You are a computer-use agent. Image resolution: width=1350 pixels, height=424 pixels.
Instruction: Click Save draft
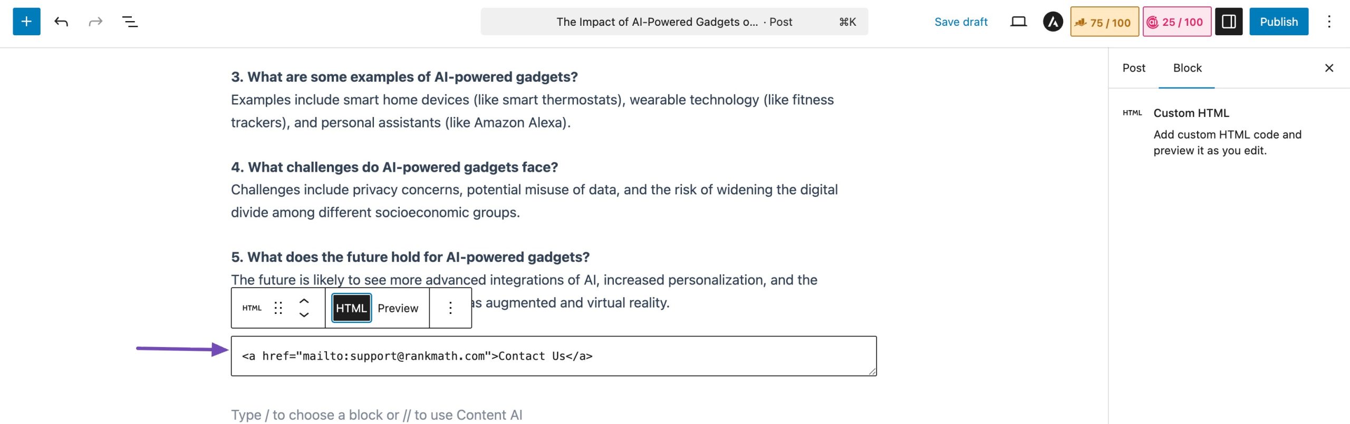click(961, 22)
